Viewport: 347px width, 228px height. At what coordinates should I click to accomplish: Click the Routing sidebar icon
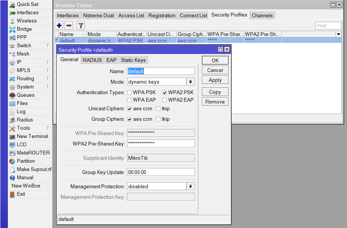pyautogui.click(x=12, y=79)
